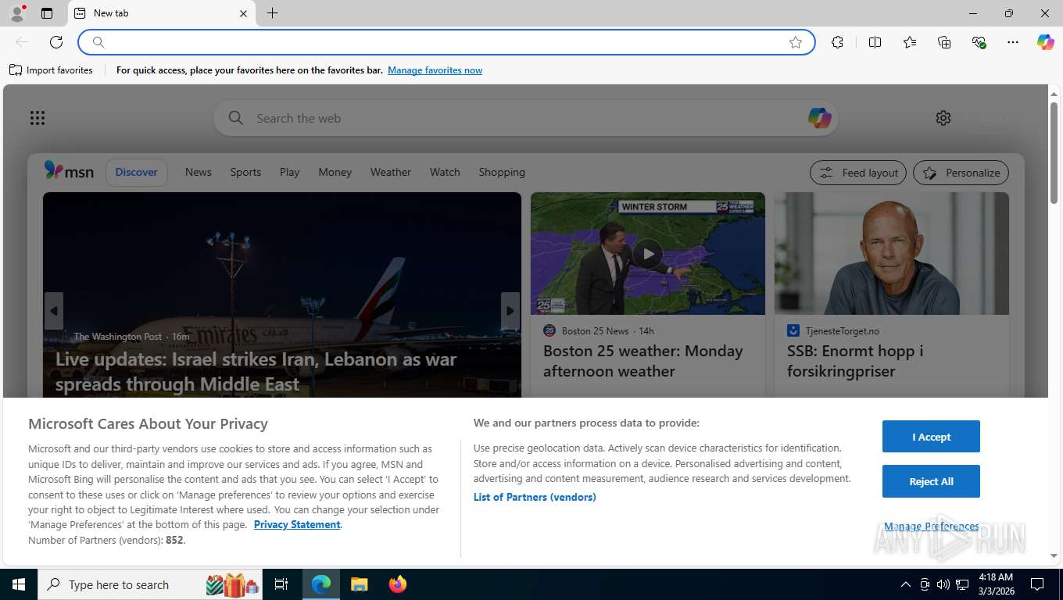Show next carousel story arrow
Viewport: 1063px width, 600px height.
[x=510, y=311]
